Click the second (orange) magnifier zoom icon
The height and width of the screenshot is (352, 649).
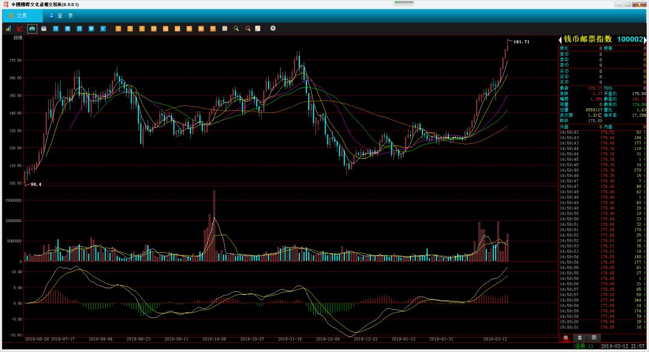[x=248, y=29]
